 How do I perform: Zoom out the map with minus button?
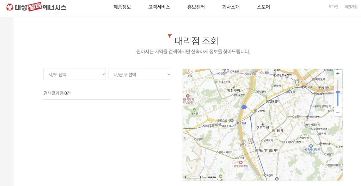[338, 112]
